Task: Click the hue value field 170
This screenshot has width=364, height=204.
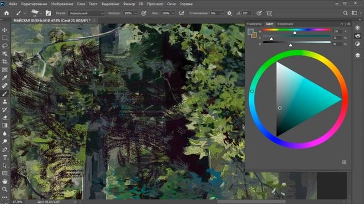Action: pos(337,31)
